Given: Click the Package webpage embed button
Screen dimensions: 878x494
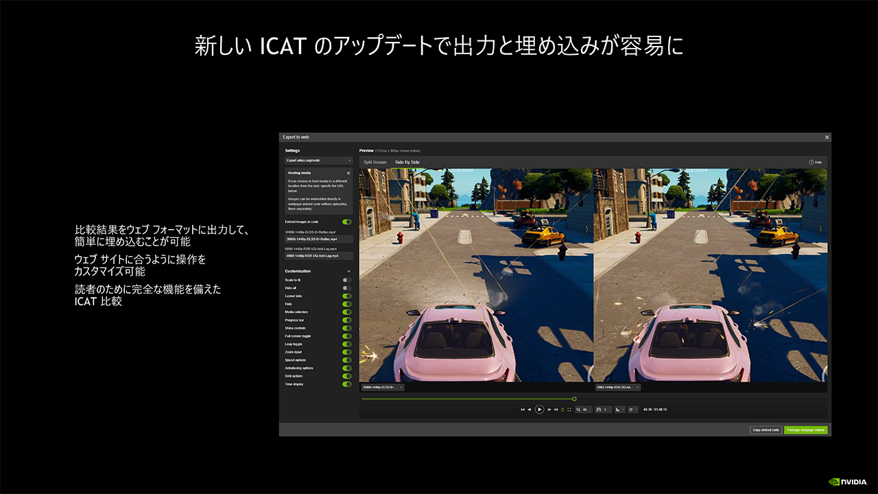Looking at the screenshot, I should (x=806, y=430).
